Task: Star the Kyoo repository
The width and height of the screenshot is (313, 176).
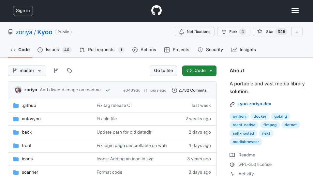Action: tap(272, 32)
